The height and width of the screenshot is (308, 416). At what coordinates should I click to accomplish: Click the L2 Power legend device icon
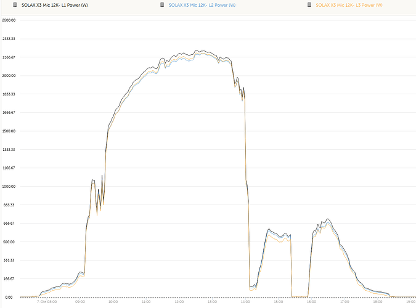162,5
